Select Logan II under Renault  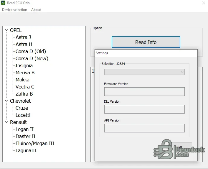[x=24, y=129]
